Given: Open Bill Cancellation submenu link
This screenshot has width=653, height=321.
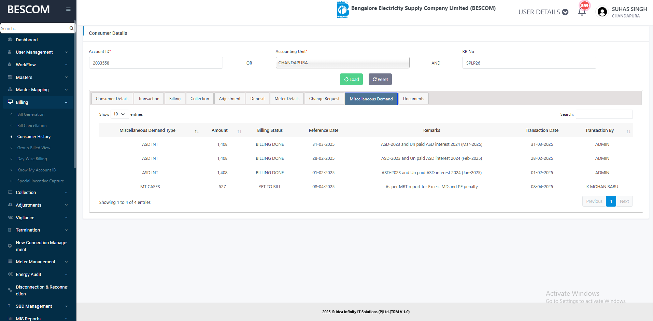Looking at the screenshot, I should tap(32, 126).
